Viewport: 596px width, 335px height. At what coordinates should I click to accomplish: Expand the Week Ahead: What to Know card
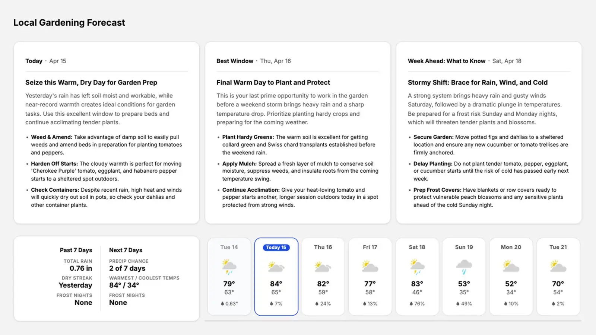click(489, 132)
